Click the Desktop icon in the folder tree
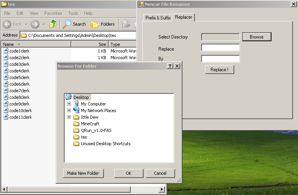This screenshot has width=298, height=195. pos(68,97)
